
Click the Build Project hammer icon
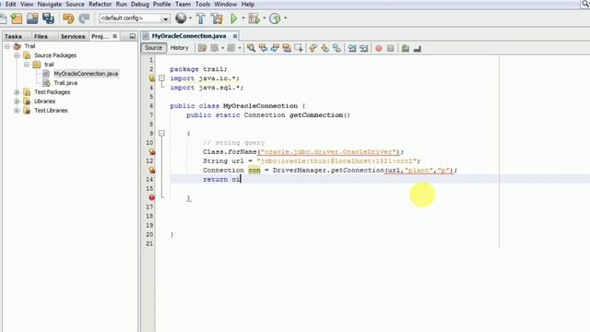(201, 18)
